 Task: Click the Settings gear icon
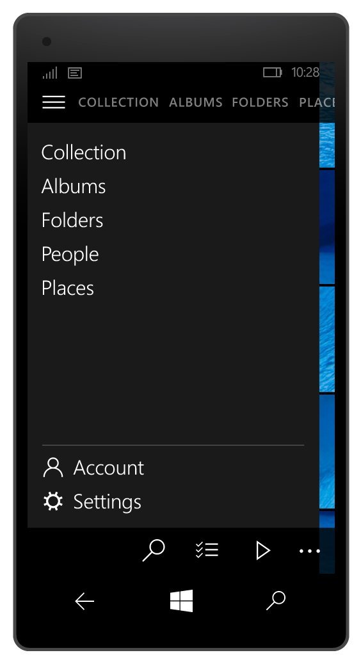coord(53,501)
